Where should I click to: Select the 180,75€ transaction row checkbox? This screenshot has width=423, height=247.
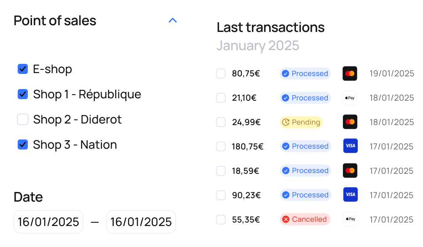click(x=221, y=146)
